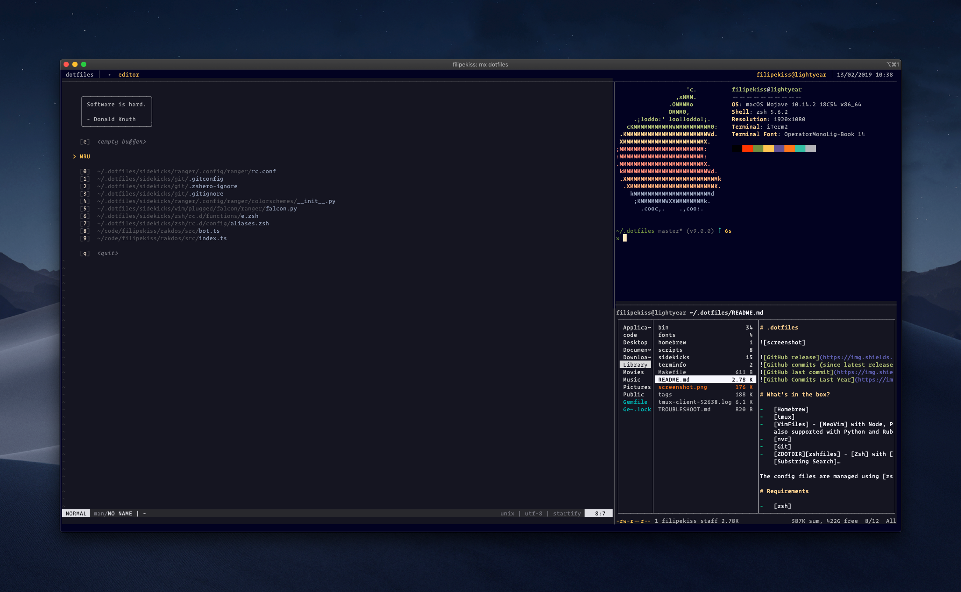This screenshot has width=961, height=592.
Task: Click the red window close button
Action: (66, 64)
